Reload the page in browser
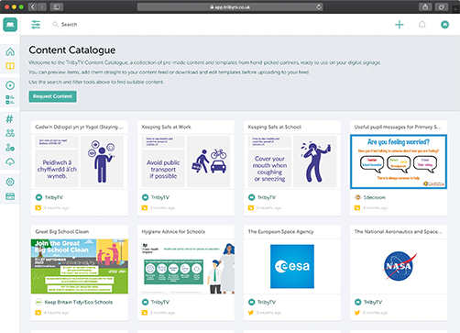This screenshot has width=460, height=333. pos(319,6)
